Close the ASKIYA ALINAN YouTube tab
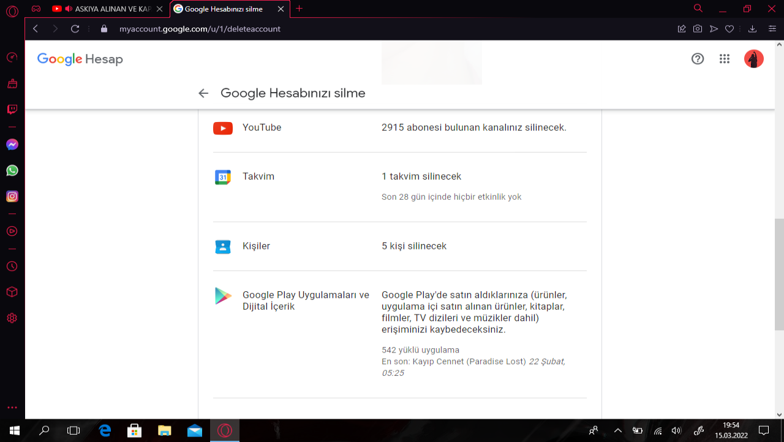 (159, 9)
